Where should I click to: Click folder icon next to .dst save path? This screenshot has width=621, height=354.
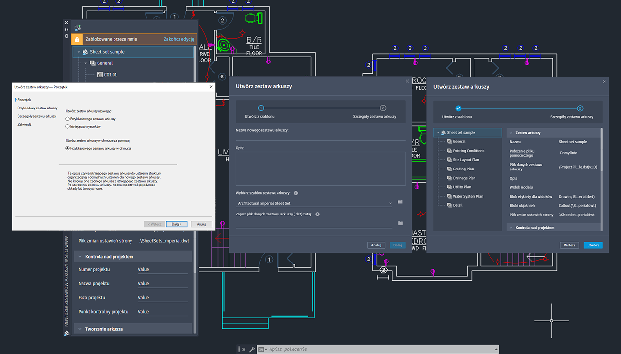pyautogui.click(x=400, y=223)
